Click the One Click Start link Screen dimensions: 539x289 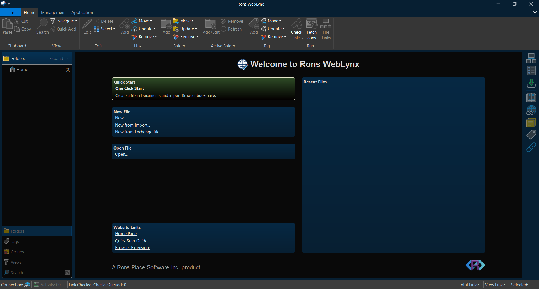click(x=130, y=88)
